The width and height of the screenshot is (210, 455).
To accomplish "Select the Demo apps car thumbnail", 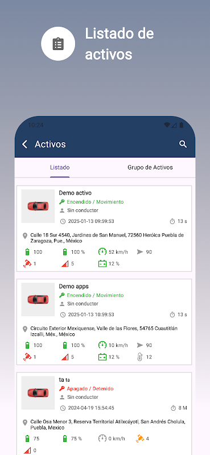I will [x=38, y=300].
